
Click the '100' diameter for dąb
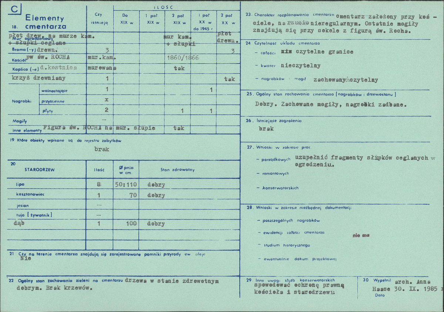pos(131,223)
